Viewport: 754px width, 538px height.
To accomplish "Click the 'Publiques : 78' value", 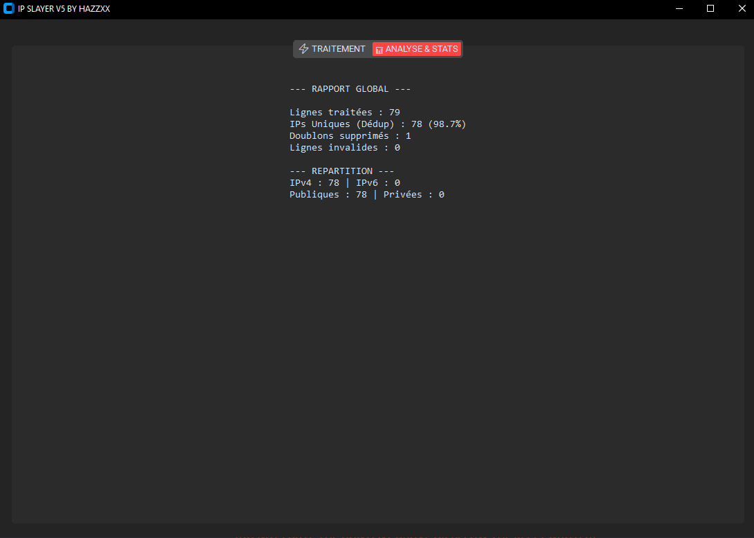I will [x=328, y=195].
